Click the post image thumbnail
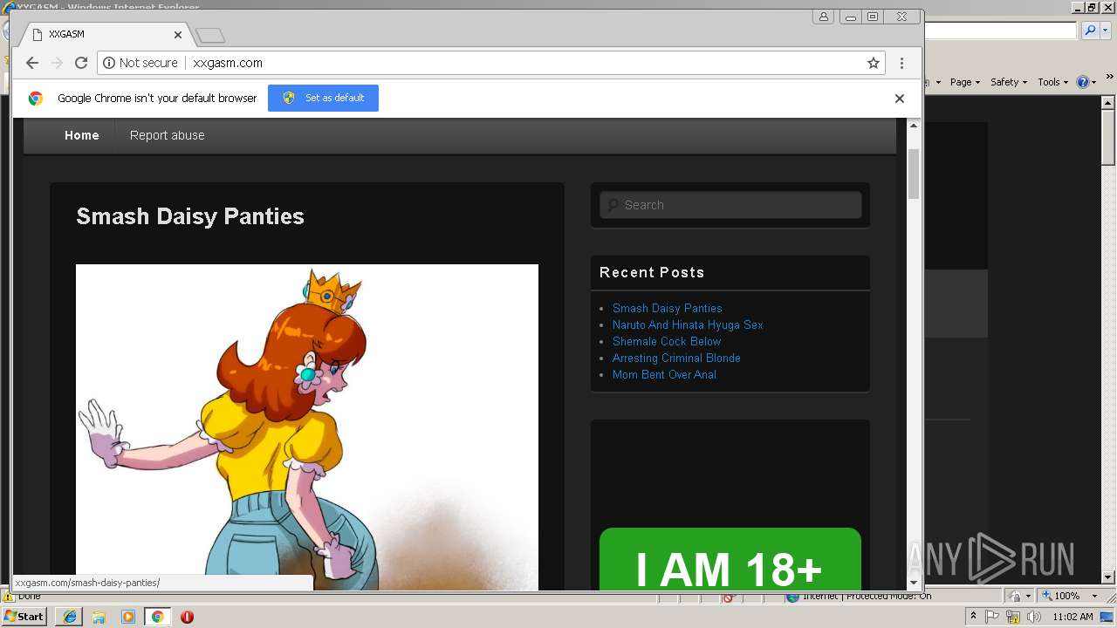 [307, 427]
